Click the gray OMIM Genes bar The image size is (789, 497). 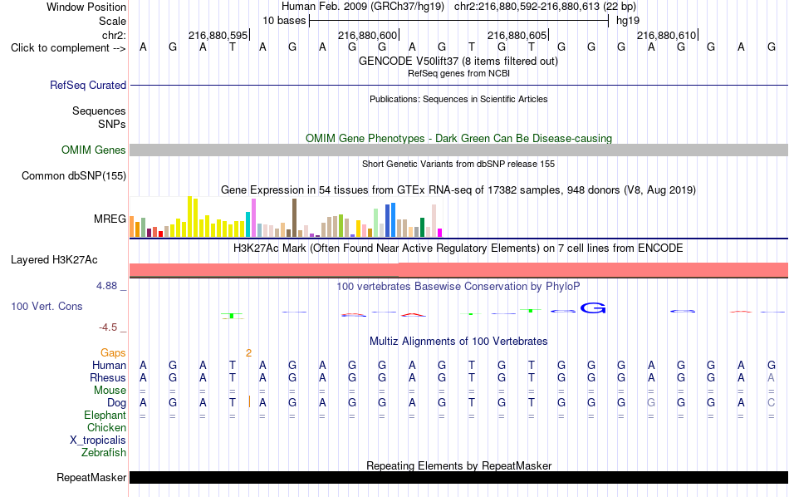pos(458,150)
